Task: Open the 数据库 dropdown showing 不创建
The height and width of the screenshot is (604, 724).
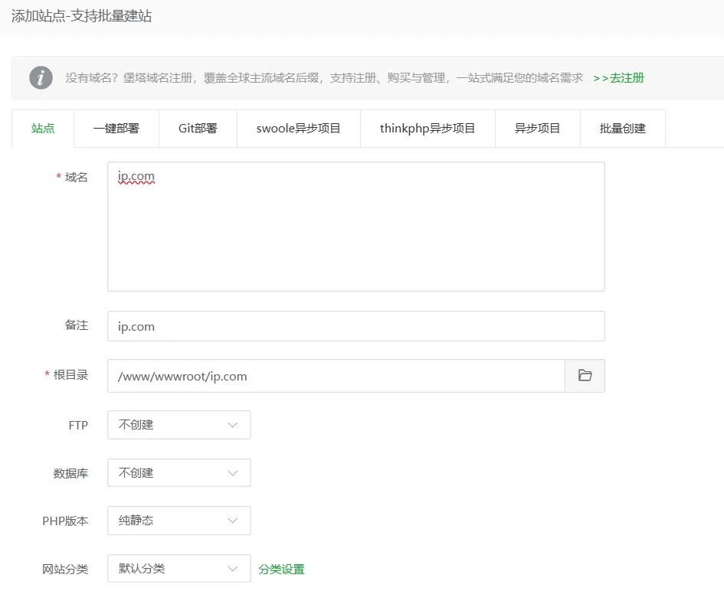Action: tap(179, 472)
